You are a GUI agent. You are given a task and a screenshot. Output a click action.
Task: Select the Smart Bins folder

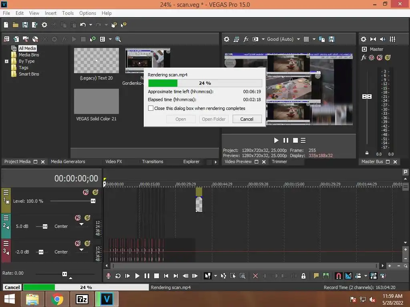click(29, 74)
